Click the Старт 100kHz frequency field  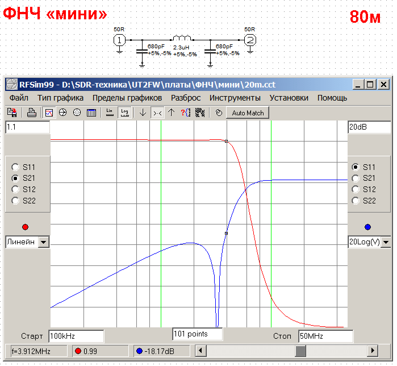point(76,336)
